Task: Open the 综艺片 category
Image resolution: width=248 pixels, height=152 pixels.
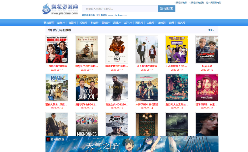Action: (x=181, y=23)
